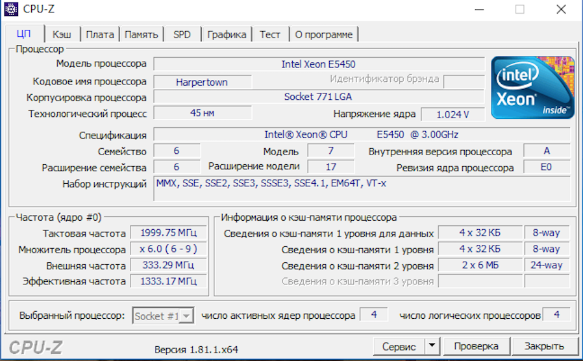Select the ЦП tab
The width and height of the screenshot is (583, 361).
click(23, 34)
